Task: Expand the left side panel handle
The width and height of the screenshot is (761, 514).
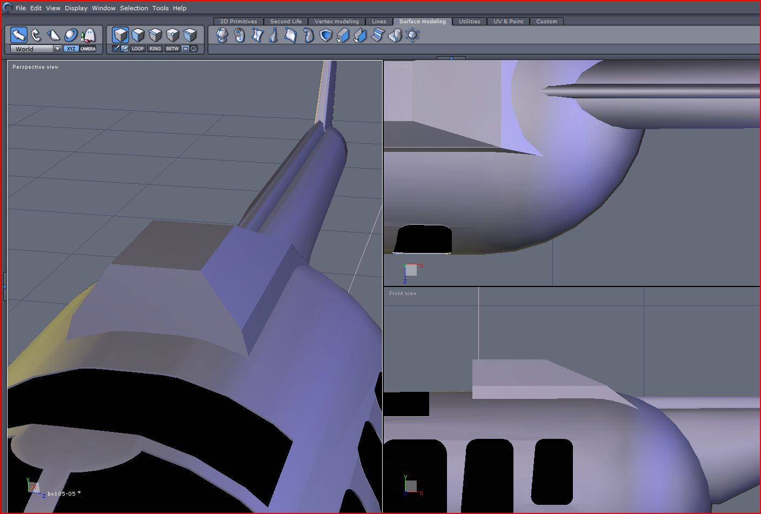Action: (x=4, y=286)
